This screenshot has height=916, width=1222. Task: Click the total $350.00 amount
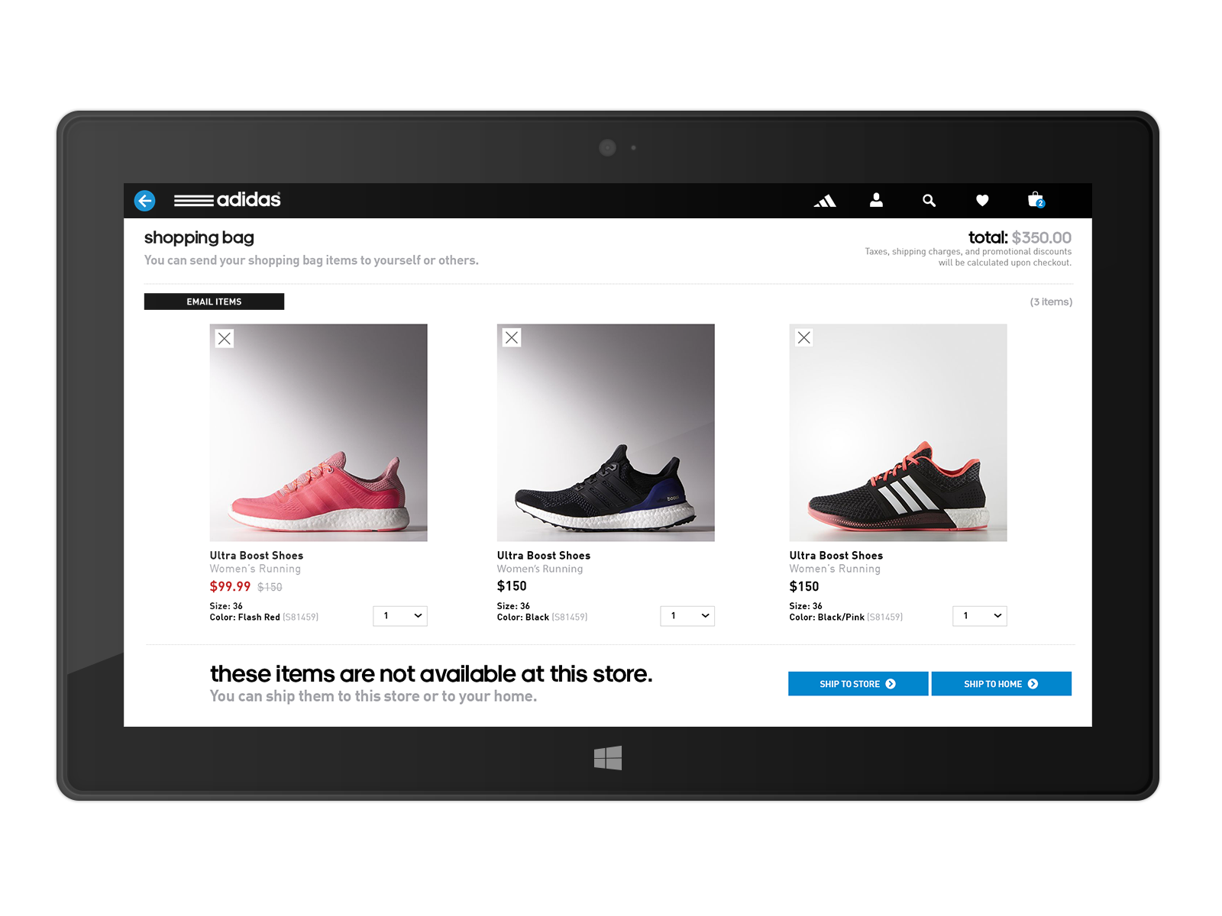(x=1041, y=237)
